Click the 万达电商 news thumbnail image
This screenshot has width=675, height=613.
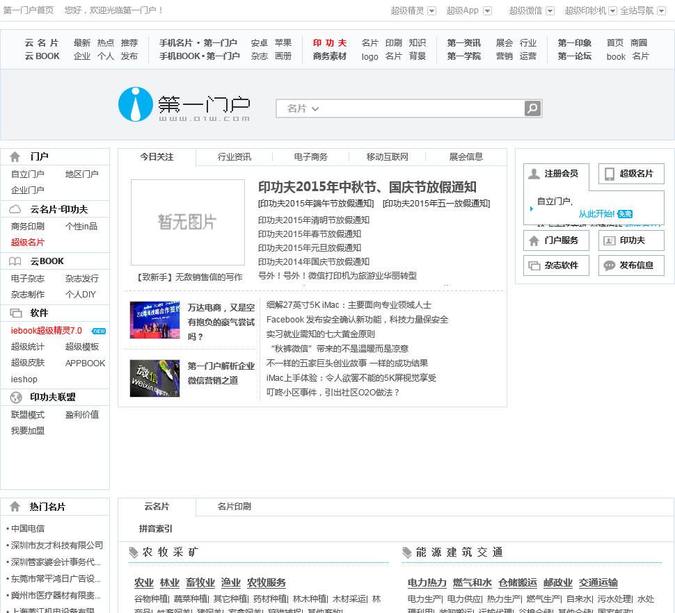click(x=154, y=320)
